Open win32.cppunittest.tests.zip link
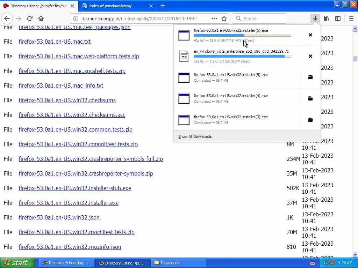 78,144
